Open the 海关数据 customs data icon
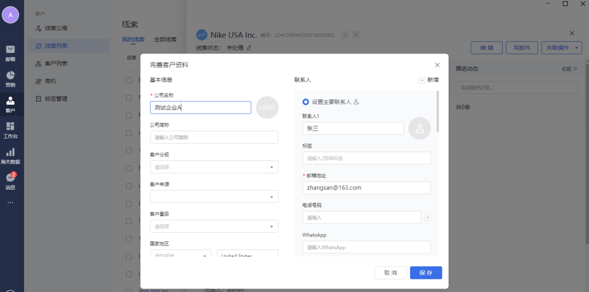This screenshot has height=292, width=589. [10, 155]
